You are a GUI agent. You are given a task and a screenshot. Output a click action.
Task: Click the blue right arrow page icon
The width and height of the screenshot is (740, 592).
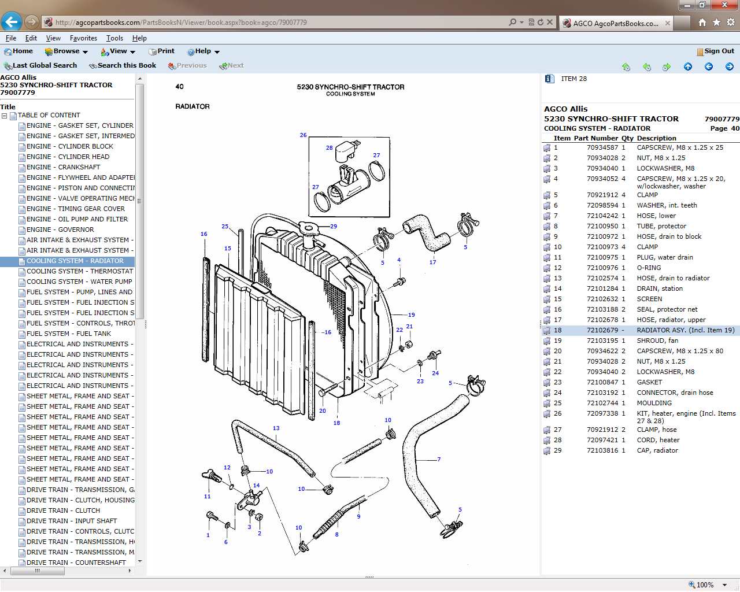coord(730,67)
